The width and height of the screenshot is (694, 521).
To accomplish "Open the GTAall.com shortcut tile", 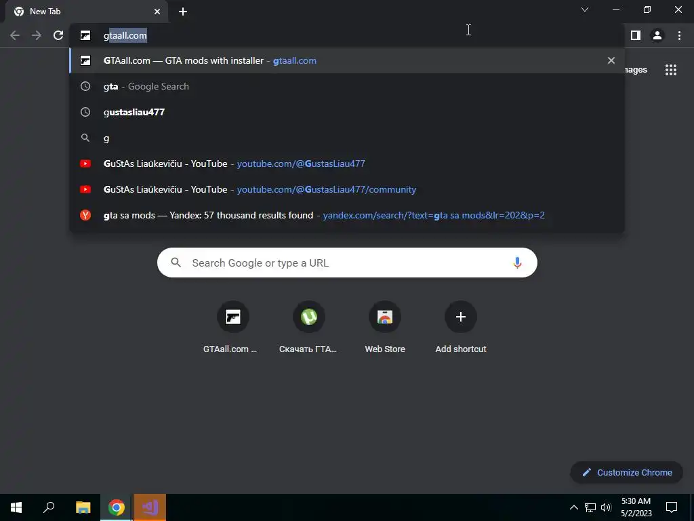I will pos(232,328).
